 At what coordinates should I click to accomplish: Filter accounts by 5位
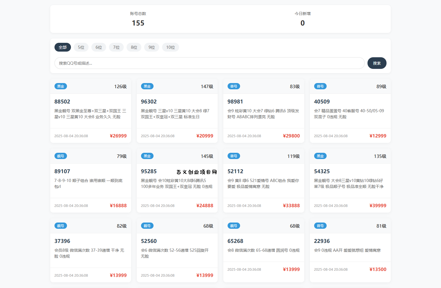[81, 47]
